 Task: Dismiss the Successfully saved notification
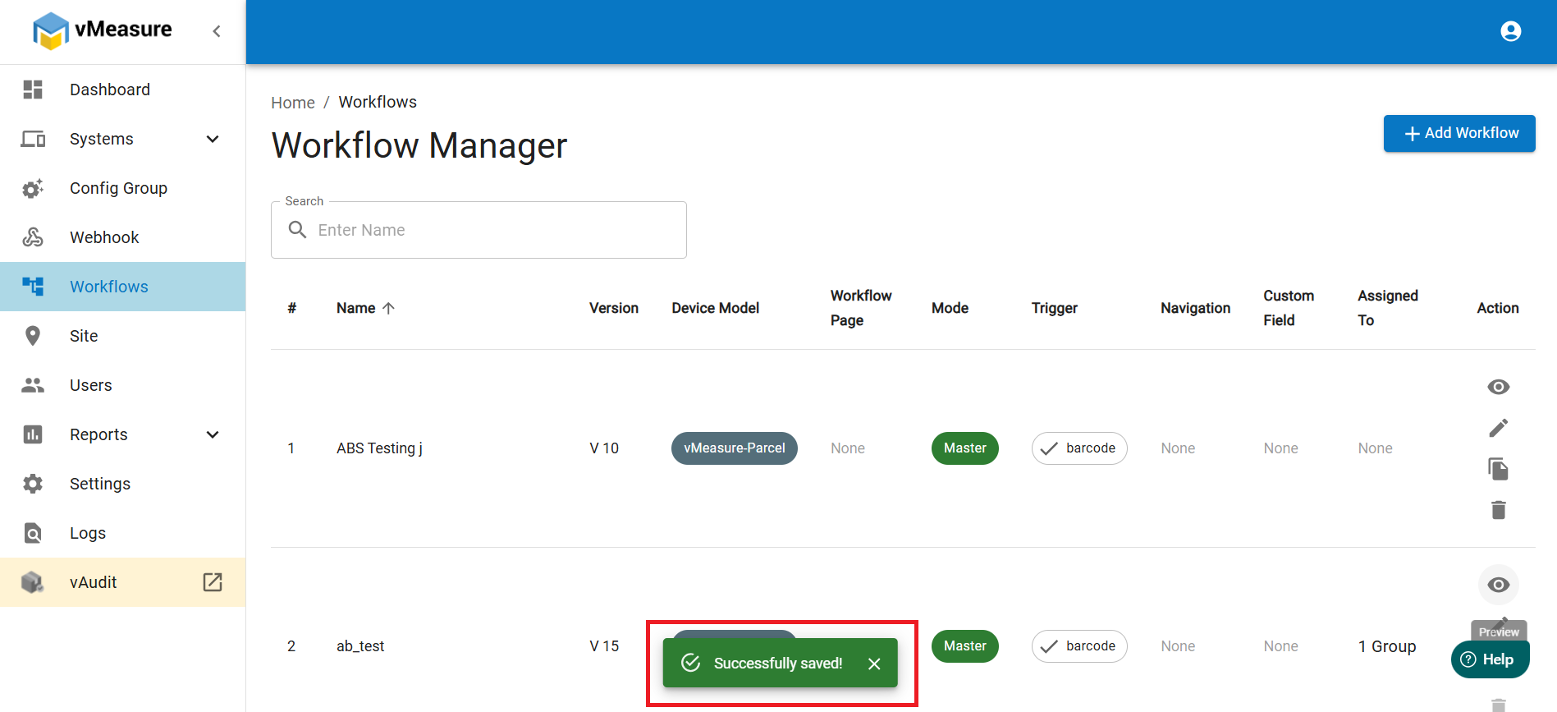[874, 664]
